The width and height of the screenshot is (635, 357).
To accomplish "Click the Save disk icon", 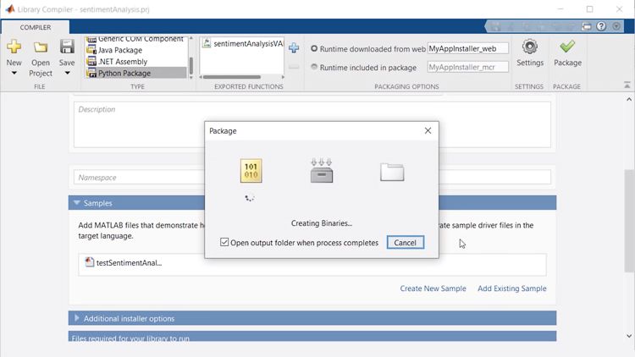I will [x=67, y=46].
